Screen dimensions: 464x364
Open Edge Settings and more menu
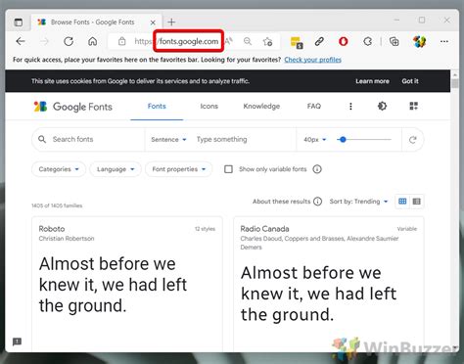(444, 41)
